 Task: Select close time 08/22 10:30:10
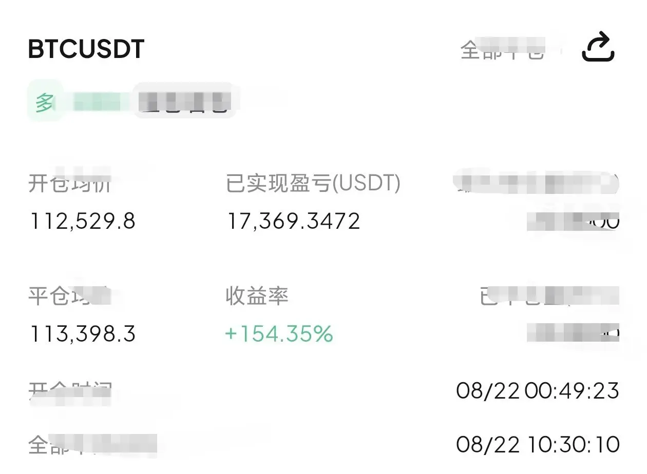pyautogui.click(x=538, y=445)
